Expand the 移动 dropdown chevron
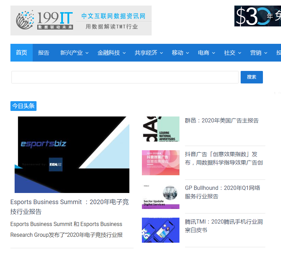Image resolution: width=281 pixels, height=258 pixels. click(x=187, y=53)
